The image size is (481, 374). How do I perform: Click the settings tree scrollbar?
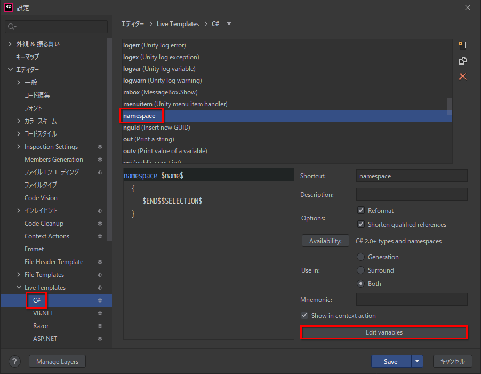coord(109,140)
